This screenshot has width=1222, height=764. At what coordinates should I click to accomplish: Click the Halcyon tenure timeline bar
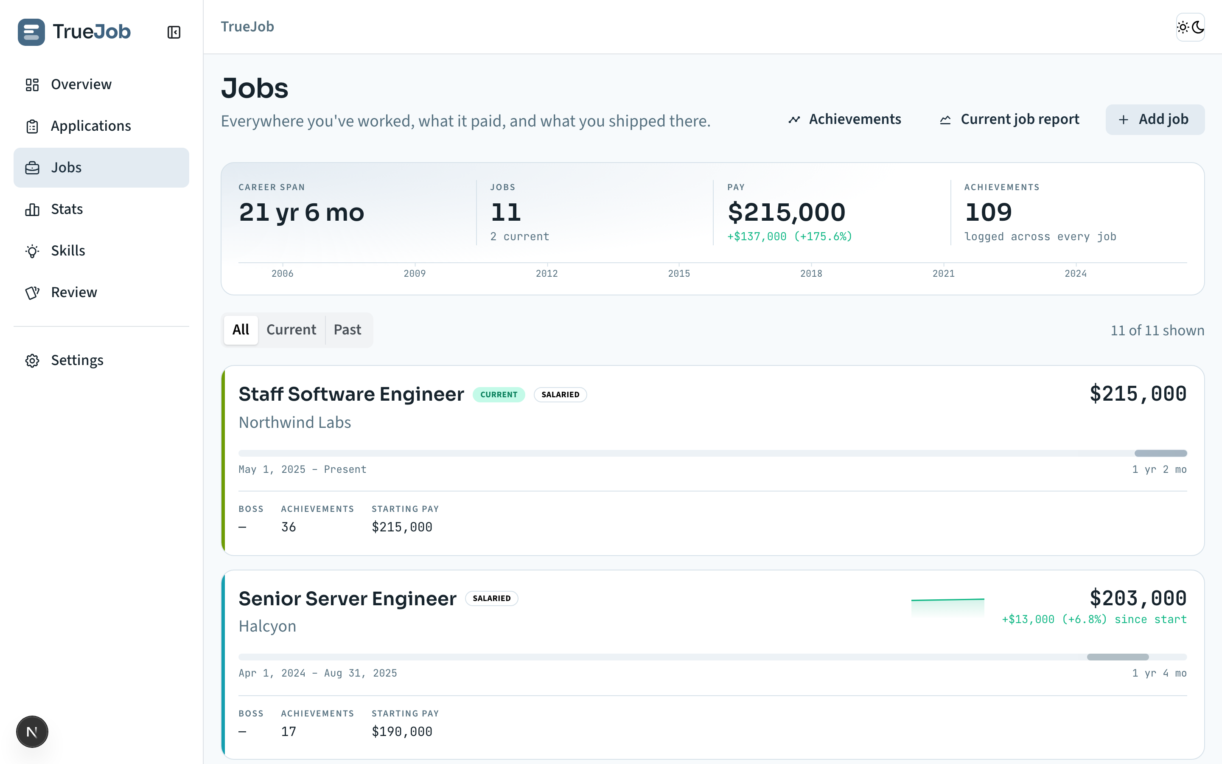coord(712,657)
